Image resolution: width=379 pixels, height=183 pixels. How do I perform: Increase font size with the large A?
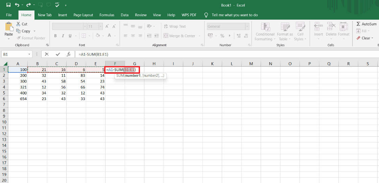pyautogui.click(x=107, y=26)
